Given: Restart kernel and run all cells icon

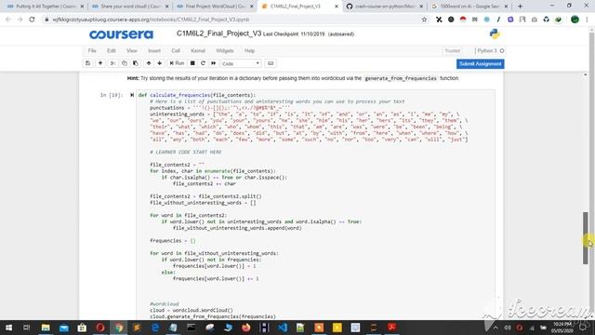Looking at the screenshot, I should 213,63.
